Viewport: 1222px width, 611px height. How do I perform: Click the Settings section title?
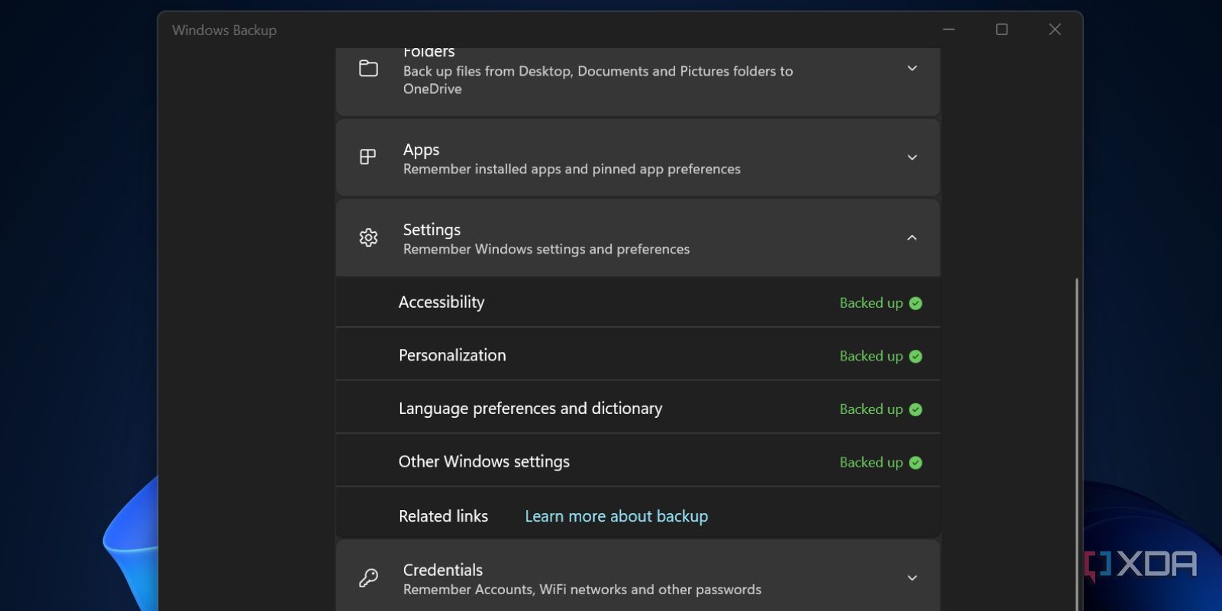(432, 229)
